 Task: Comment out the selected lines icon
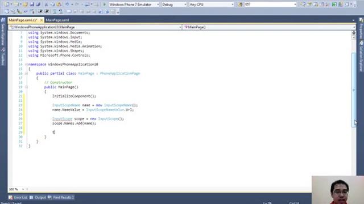click(55, 11)
